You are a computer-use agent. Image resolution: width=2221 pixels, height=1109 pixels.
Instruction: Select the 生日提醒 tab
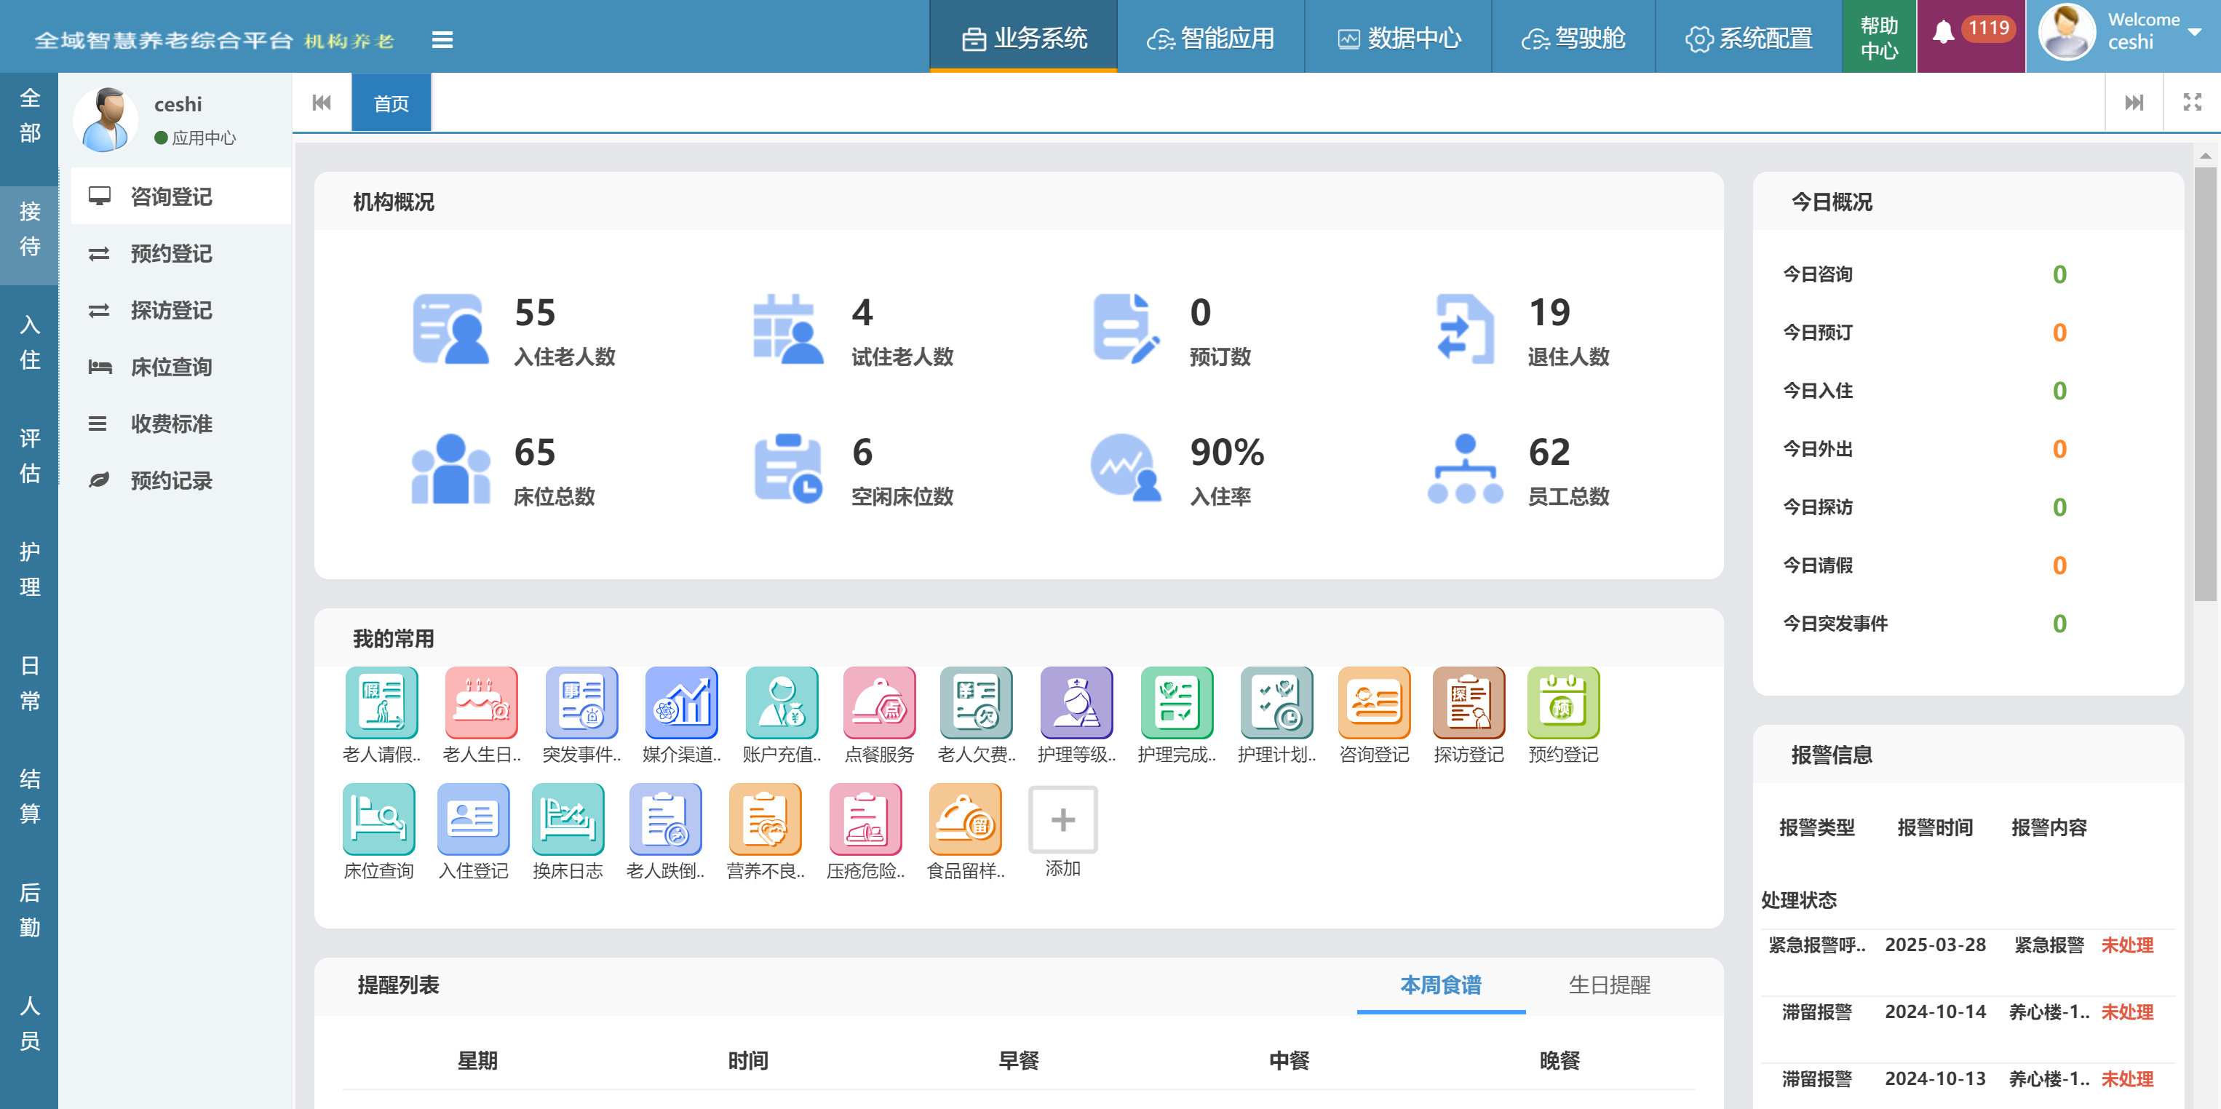1609,985
